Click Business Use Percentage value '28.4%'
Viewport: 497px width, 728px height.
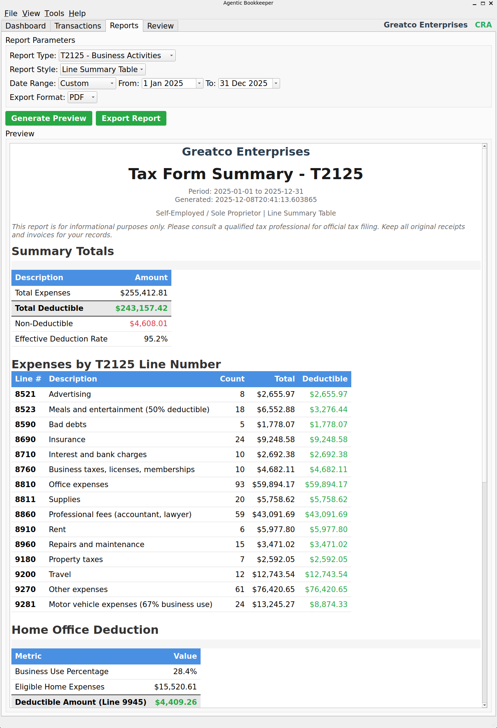[x=185, y=672]
